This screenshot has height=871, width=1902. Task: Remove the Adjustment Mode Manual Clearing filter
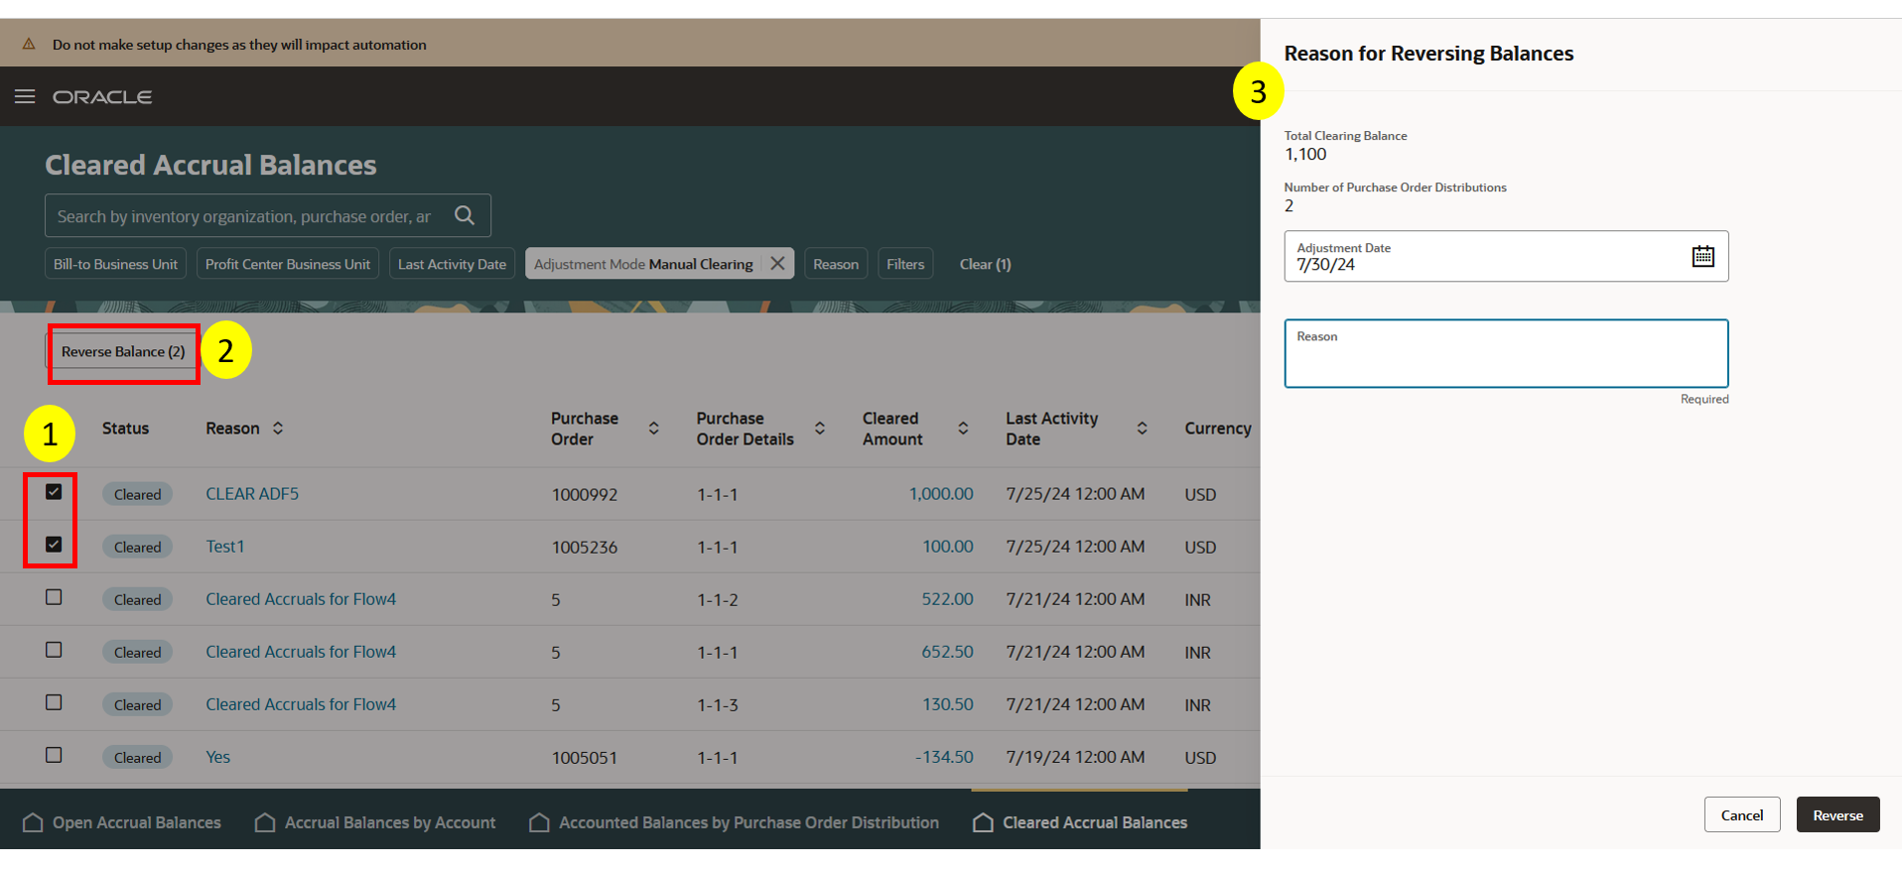tap(777, 263)
